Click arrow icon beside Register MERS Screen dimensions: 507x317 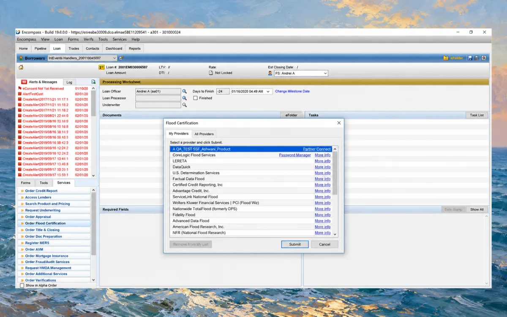pos(22,243)
